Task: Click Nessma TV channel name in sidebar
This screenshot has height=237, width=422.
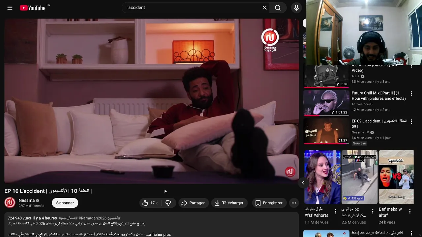Action: (360, 132)
